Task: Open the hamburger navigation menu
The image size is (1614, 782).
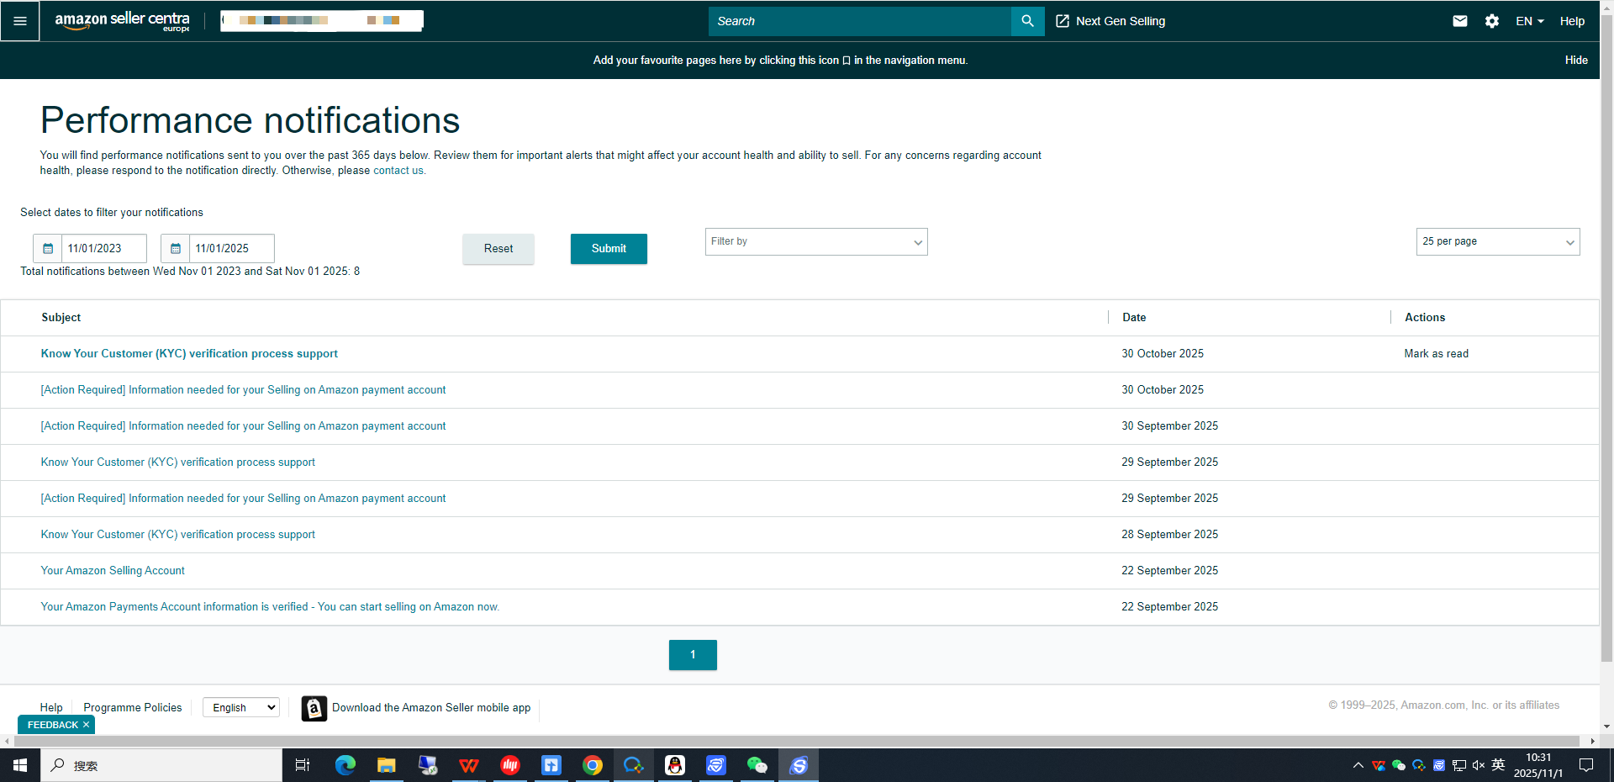Action: point(20,21)
